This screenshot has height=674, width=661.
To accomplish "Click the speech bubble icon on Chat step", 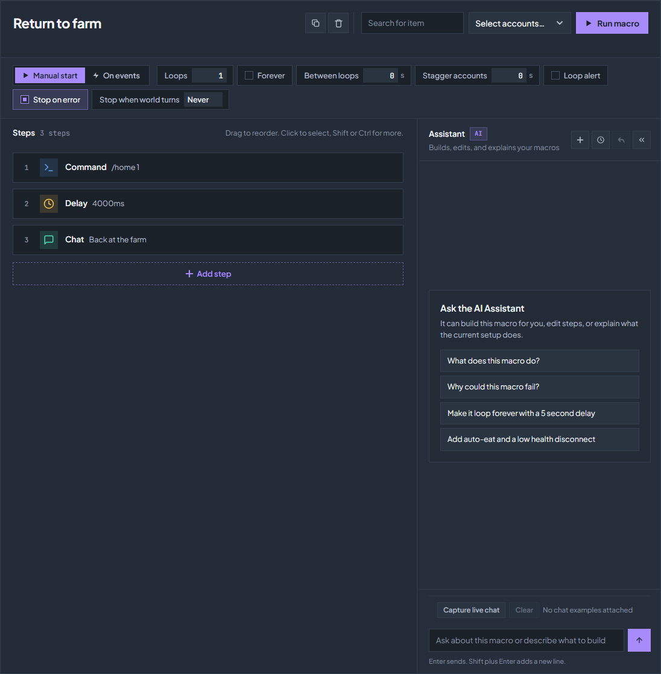I will 49,239.
